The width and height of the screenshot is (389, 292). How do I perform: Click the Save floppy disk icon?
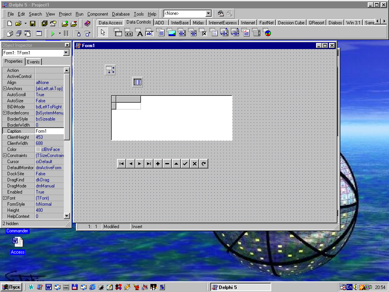click(x=33, y=23)
